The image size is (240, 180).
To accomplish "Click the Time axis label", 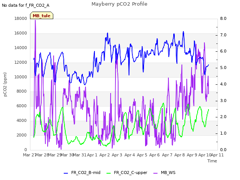I will [x=212, y=161].
